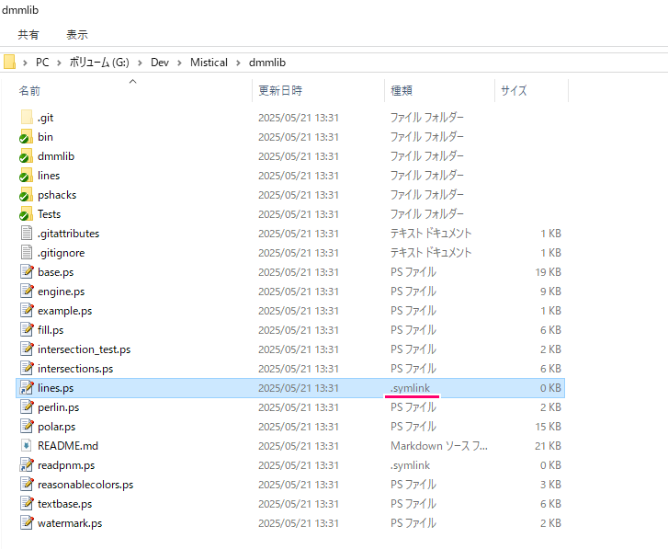Click the watermark.ps file icon
The image size is (668, 549).
[x=27, y=523]
